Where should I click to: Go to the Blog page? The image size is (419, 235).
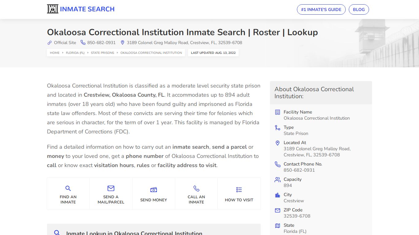coord(359,9)
